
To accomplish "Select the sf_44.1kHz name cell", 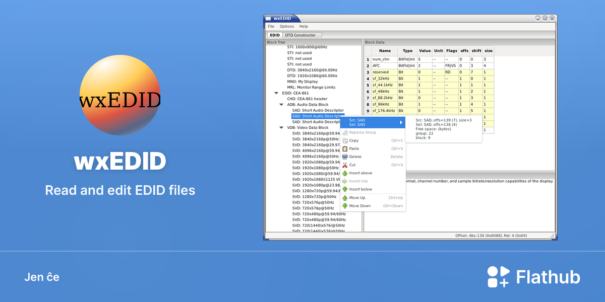I will click(x=385, y=85).
